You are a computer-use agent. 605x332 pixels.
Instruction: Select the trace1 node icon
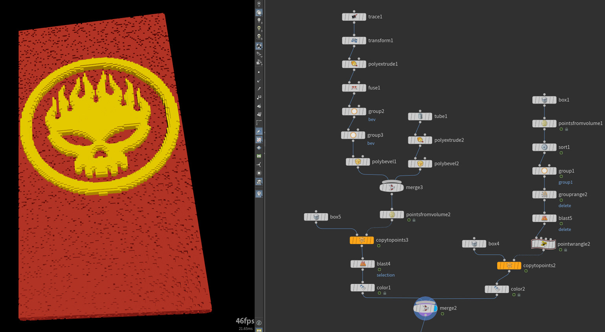tap(354, 17)
